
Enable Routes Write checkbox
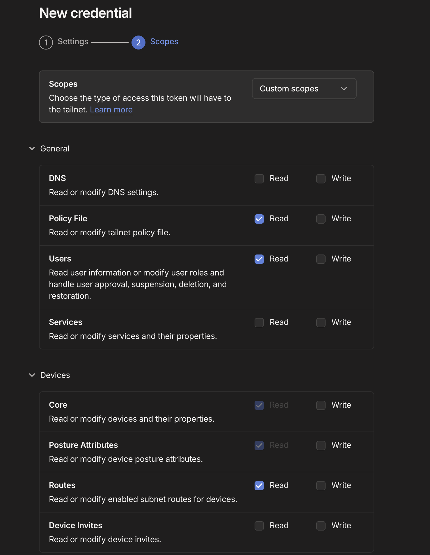(321, 486)
